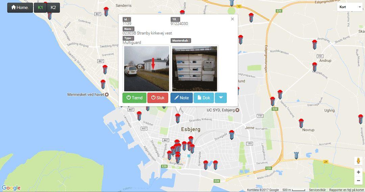The image size is (365, 192).
Task: Open the Servicevilkår link
Action: (x=317, y=190)
